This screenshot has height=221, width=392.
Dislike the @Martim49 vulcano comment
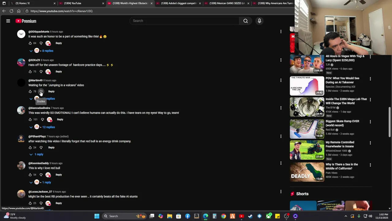[41, 91]
